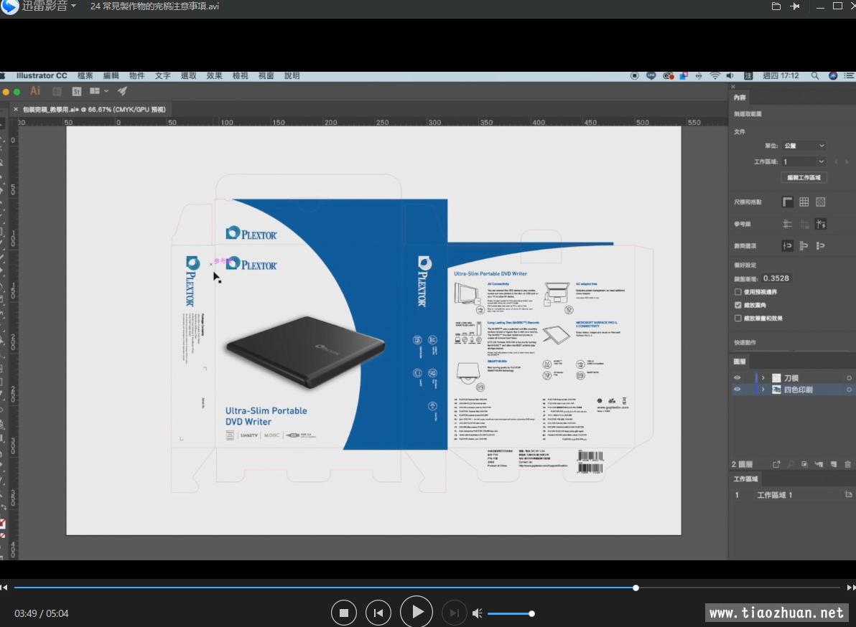Open the 視窗 menu

coord(266,76)
